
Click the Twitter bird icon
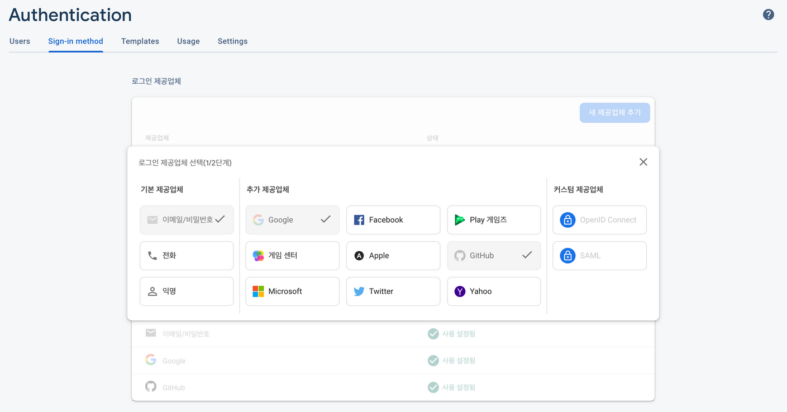tap(359, 291)
